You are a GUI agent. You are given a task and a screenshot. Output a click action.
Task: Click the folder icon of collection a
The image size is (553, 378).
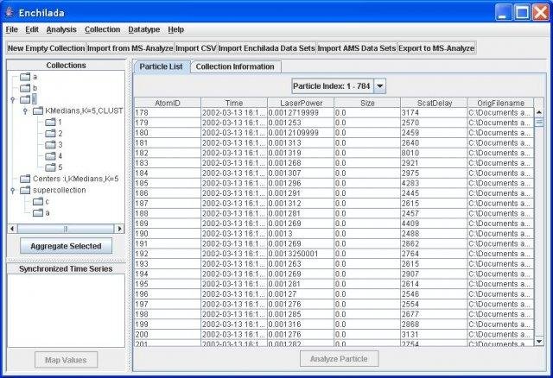coord(25,77)
